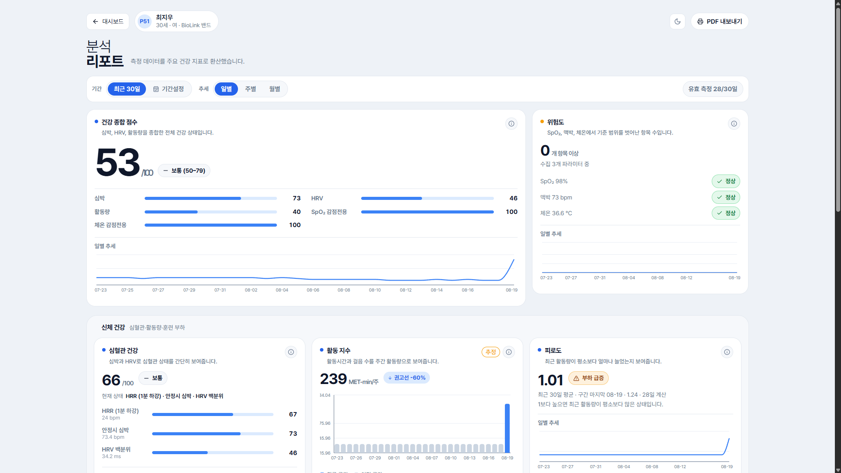The image size is (841, 473).
Task: Open info icon on 활동 지수 card
Action: pyautogui.click(x=508, y=352)
